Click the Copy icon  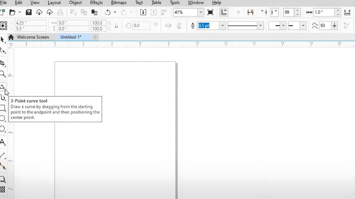pos(84,12)
